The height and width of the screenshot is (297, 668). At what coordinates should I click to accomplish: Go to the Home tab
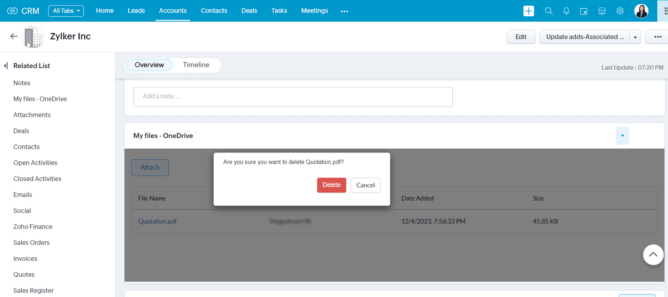pos(105,11)
